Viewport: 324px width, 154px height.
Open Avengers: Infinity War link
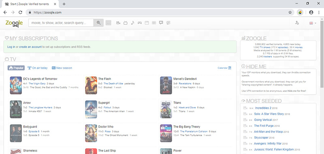coord(267,143)
